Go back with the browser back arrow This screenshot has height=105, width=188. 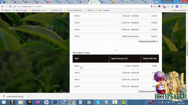click(3, 6)
